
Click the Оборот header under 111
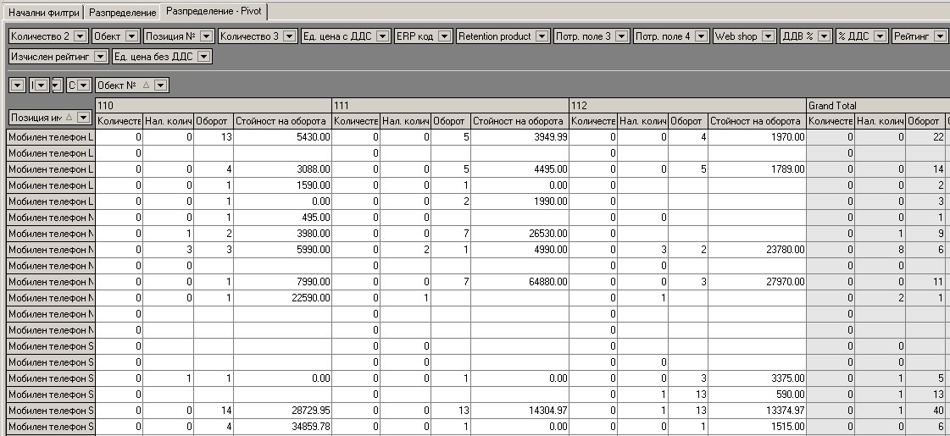click(451, 121)
